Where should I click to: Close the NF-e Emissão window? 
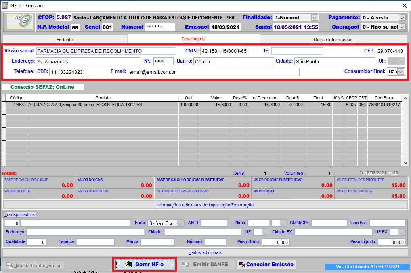(x=405, y=6)
